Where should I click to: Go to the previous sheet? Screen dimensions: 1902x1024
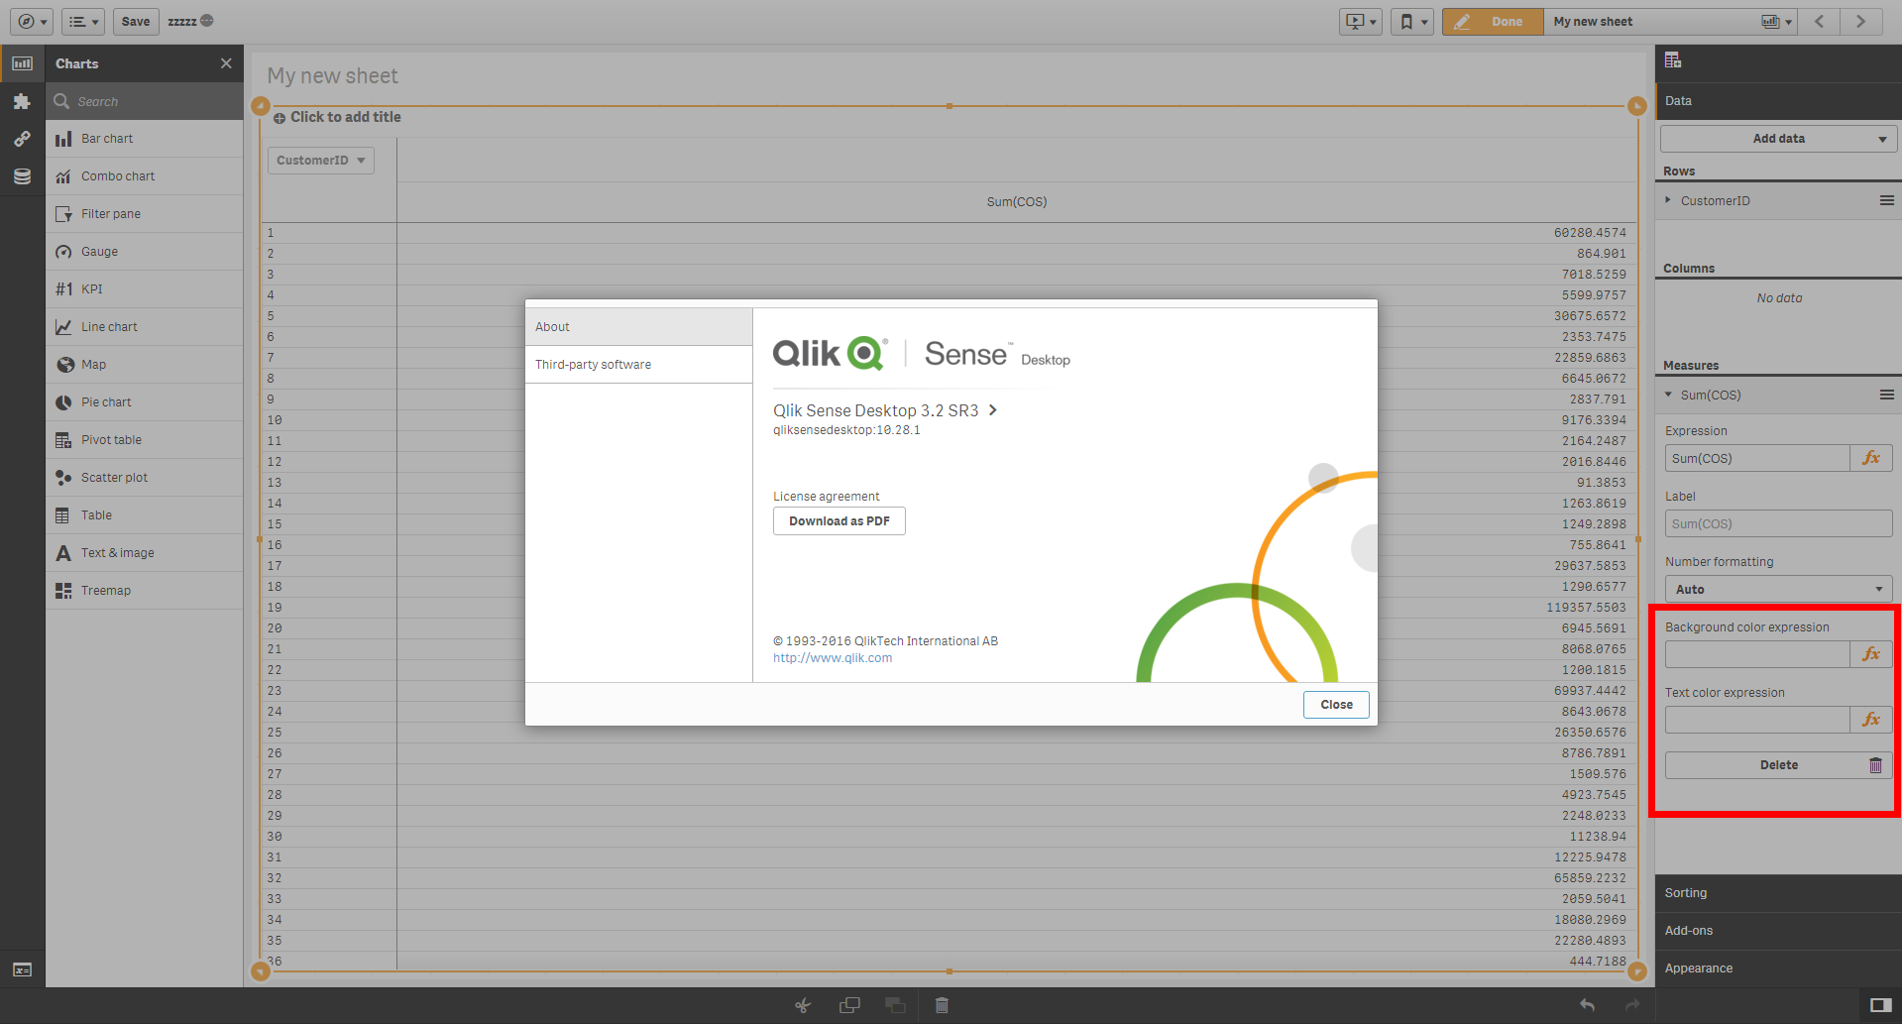click(x=1819, y=21)
